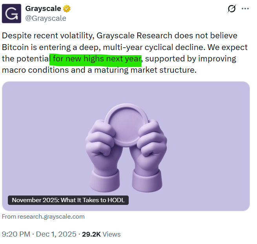Open the three-dot more options menu

[x=245, y=9]
